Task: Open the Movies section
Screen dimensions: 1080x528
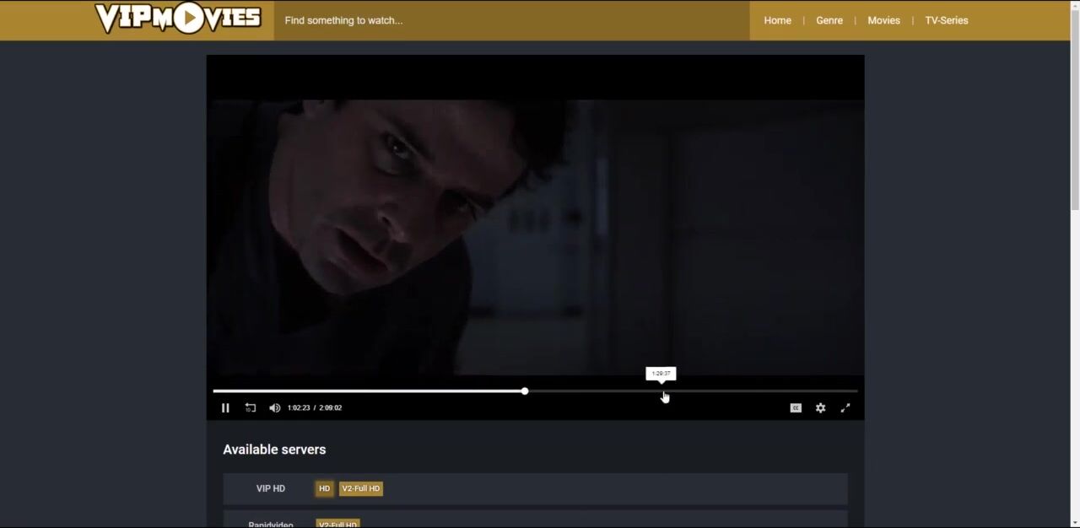Action: click(x=883, y=20)
